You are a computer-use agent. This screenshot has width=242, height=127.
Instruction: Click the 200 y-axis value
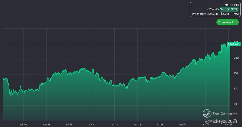pos(236,58)
